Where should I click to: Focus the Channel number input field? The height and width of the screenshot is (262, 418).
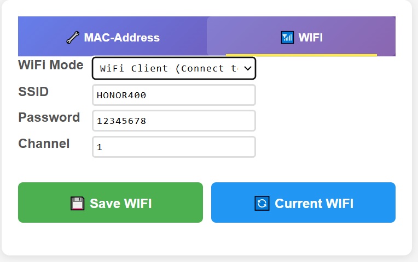[x=173, y=147]
